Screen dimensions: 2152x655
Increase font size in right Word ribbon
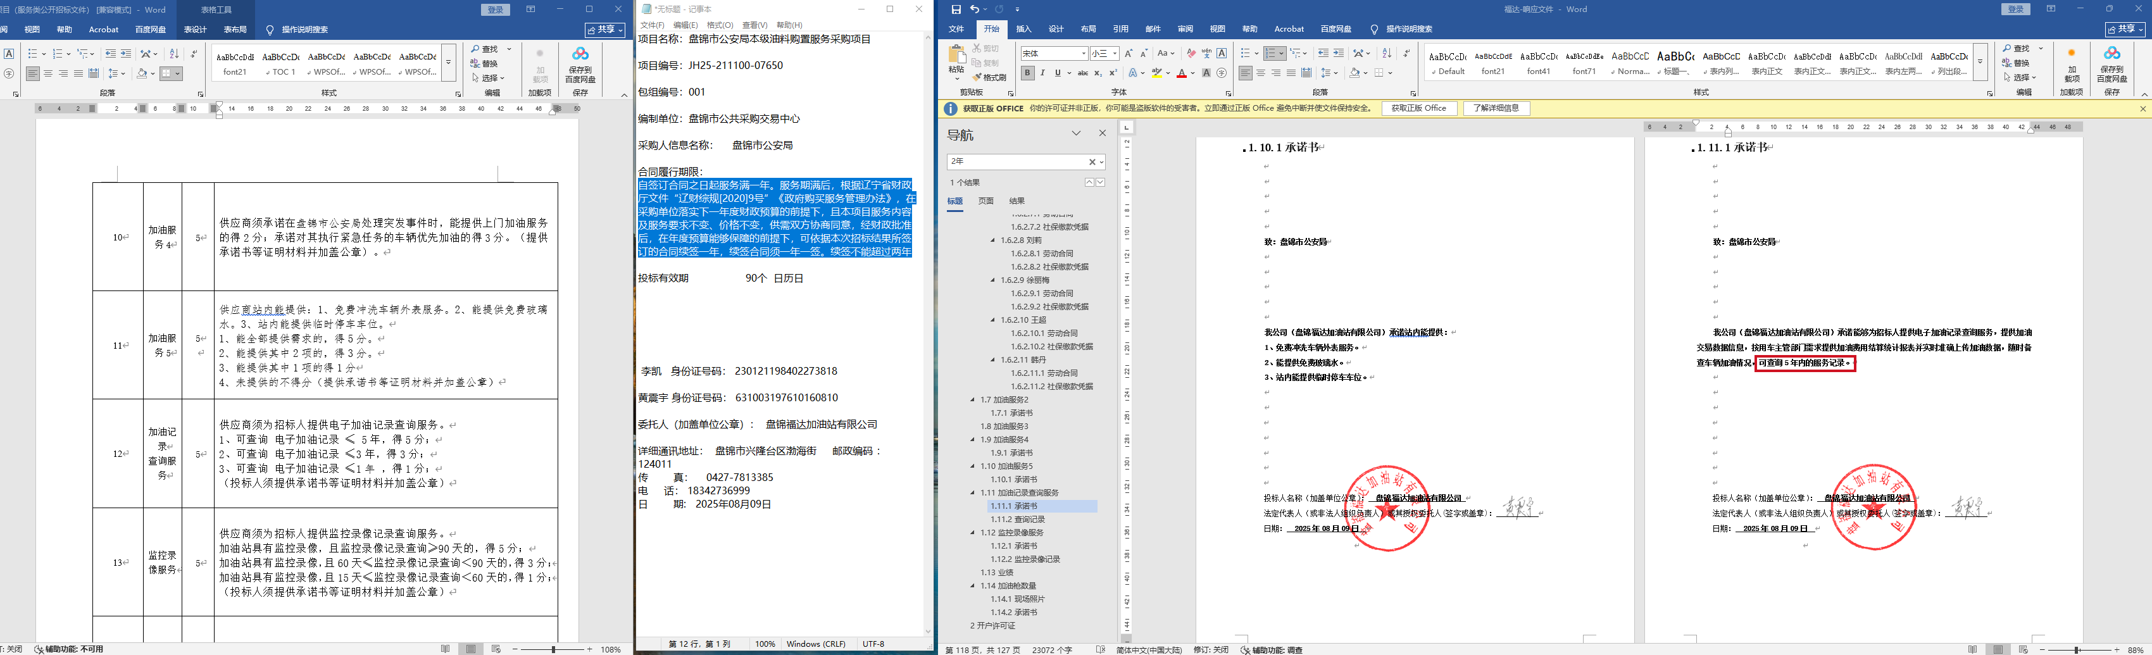1129,53
